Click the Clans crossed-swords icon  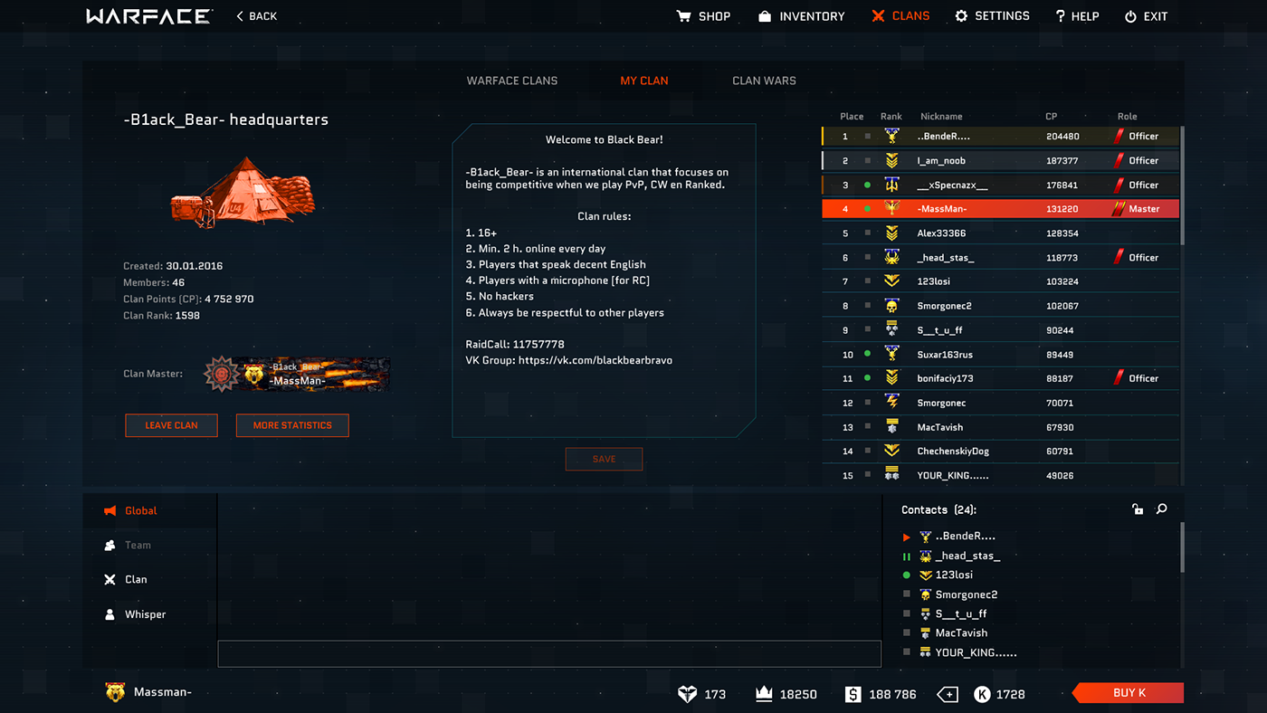878,16
